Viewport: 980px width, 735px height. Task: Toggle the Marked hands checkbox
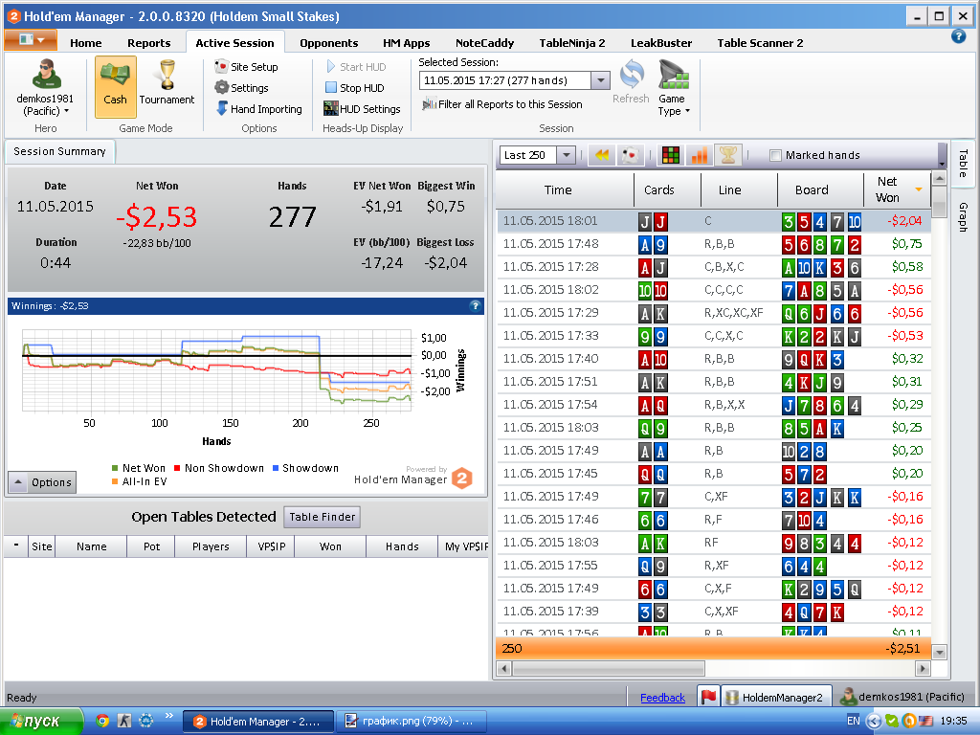[x=775, y=156]
